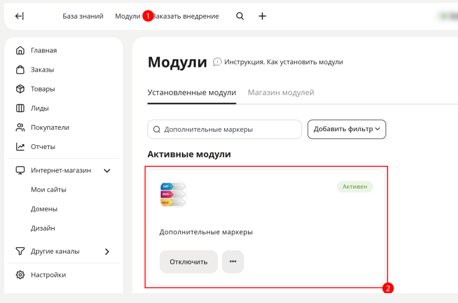
Task: Go to Покупатели in the sidebar
Action: coord(50,127)
